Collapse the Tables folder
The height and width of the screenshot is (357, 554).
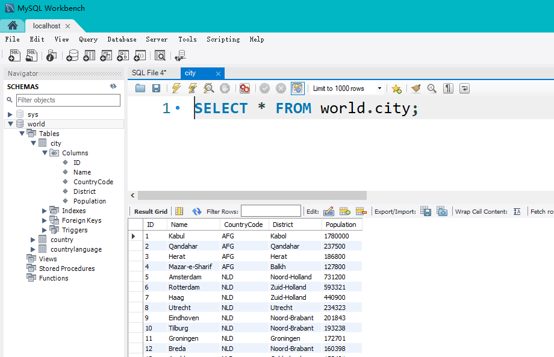[22, 134]
